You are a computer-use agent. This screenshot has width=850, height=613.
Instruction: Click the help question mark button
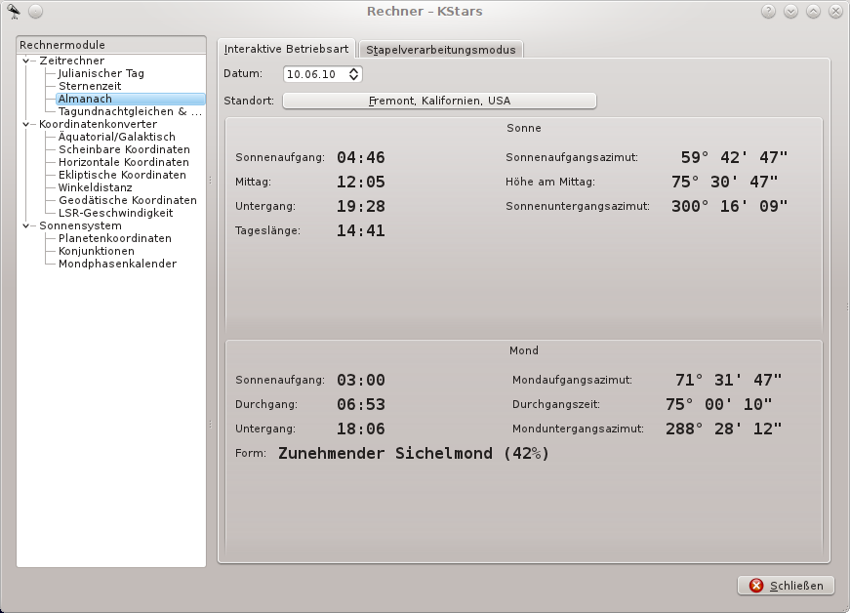pyautogui.click(x=768, y=12)
